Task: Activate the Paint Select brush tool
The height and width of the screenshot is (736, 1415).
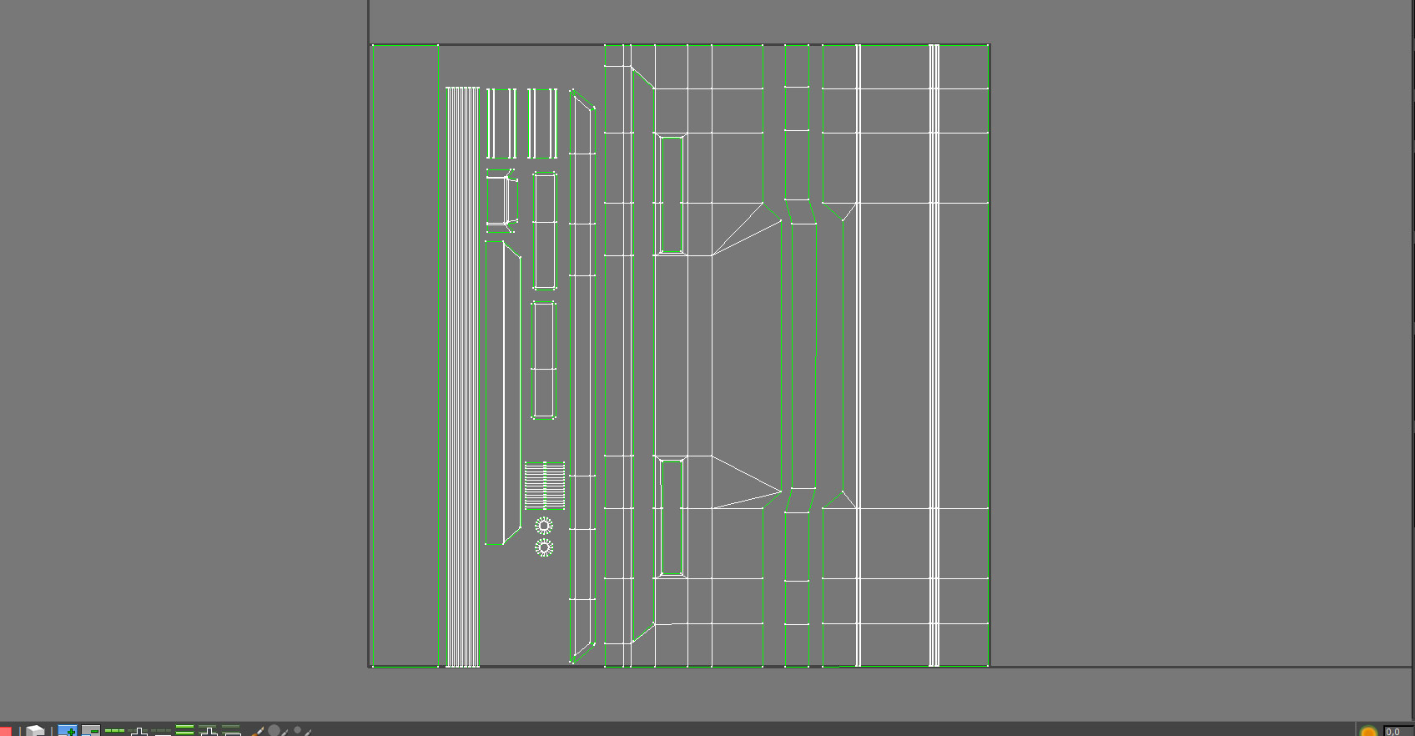Action: 257,731
